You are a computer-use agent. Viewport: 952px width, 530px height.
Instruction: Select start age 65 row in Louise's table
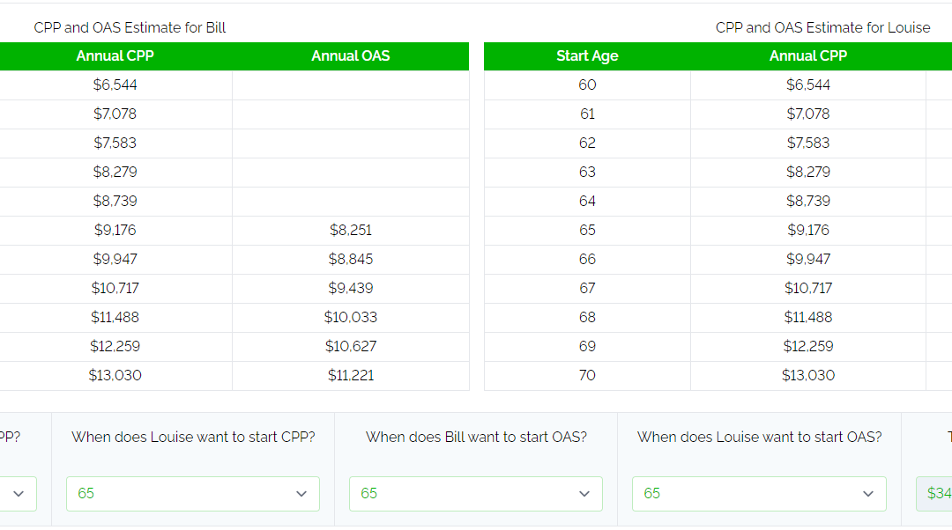pyautogui.click(x=587, y=231)
